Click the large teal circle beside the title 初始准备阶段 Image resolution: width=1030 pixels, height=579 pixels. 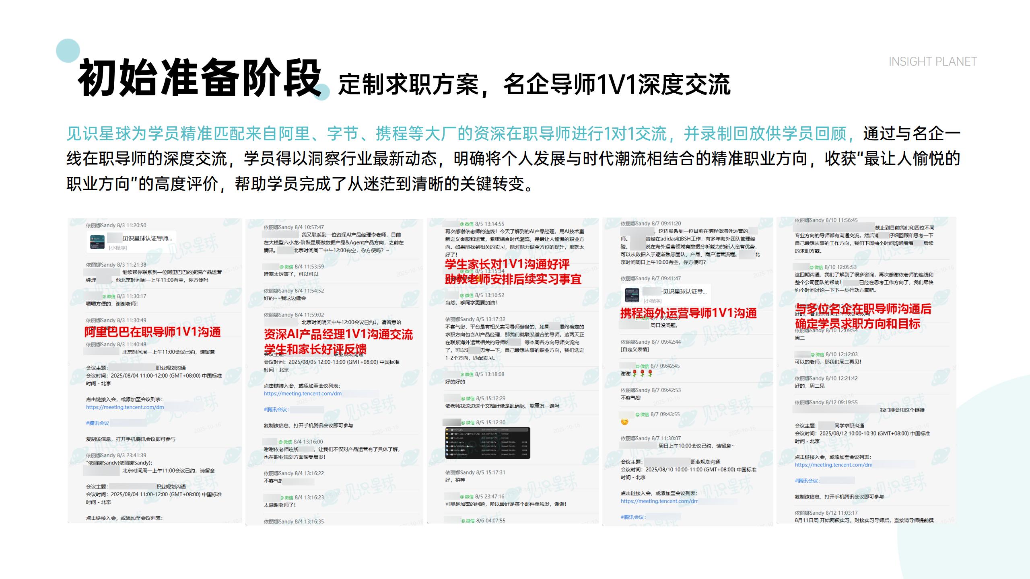(x=68, y=51)
